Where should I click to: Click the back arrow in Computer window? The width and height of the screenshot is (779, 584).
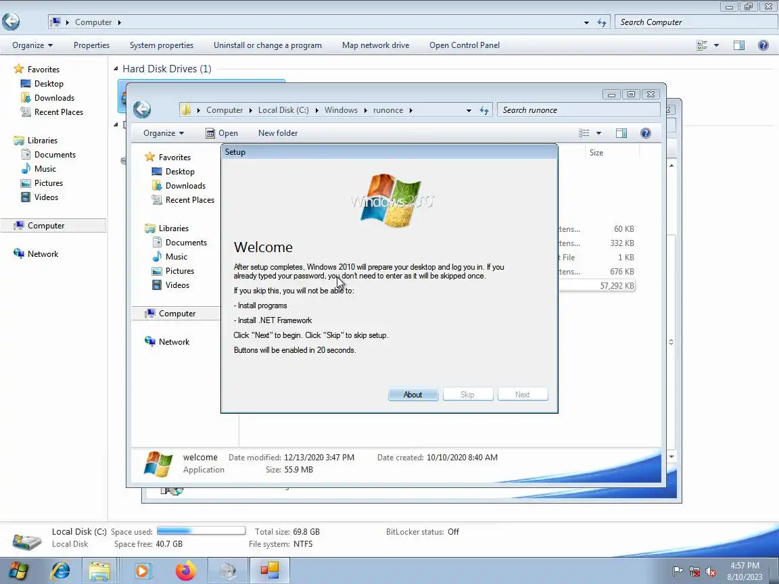(x=11, y=22)
